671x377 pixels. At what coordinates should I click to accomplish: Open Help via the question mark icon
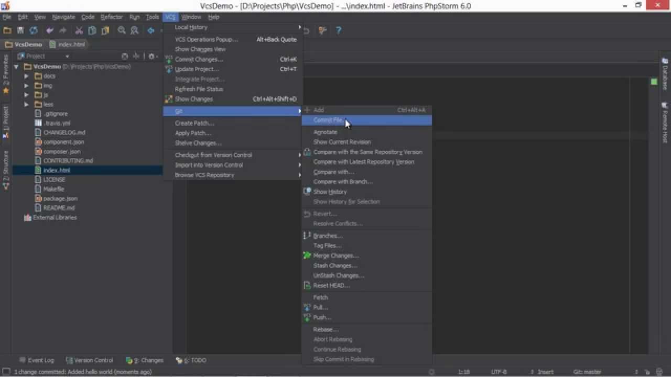(339, 31)
